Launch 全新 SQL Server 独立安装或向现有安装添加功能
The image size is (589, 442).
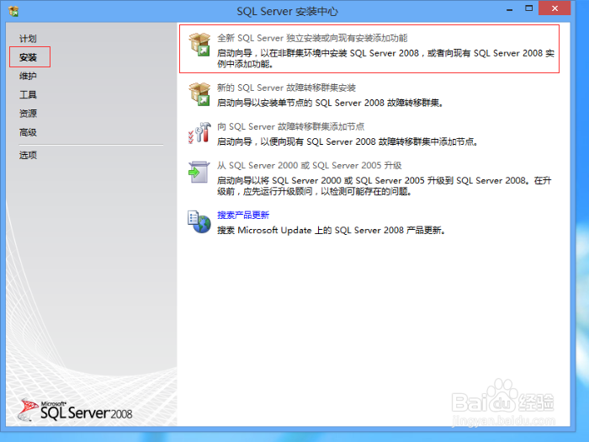312,38
